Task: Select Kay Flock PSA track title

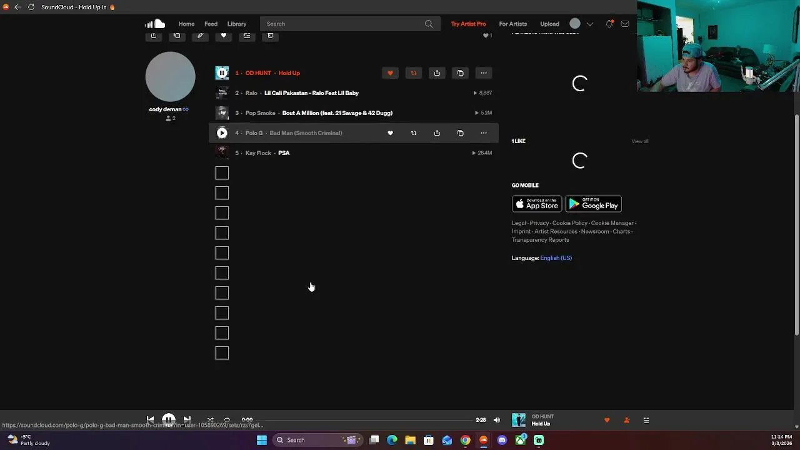Action: pyautogui.click(x=284, y=153)
